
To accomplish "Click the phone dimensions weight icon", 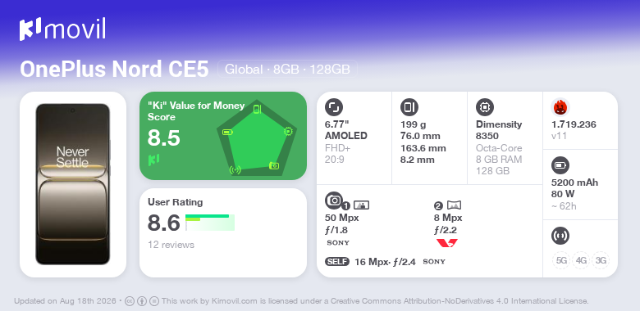I will [x=409, y=107].
